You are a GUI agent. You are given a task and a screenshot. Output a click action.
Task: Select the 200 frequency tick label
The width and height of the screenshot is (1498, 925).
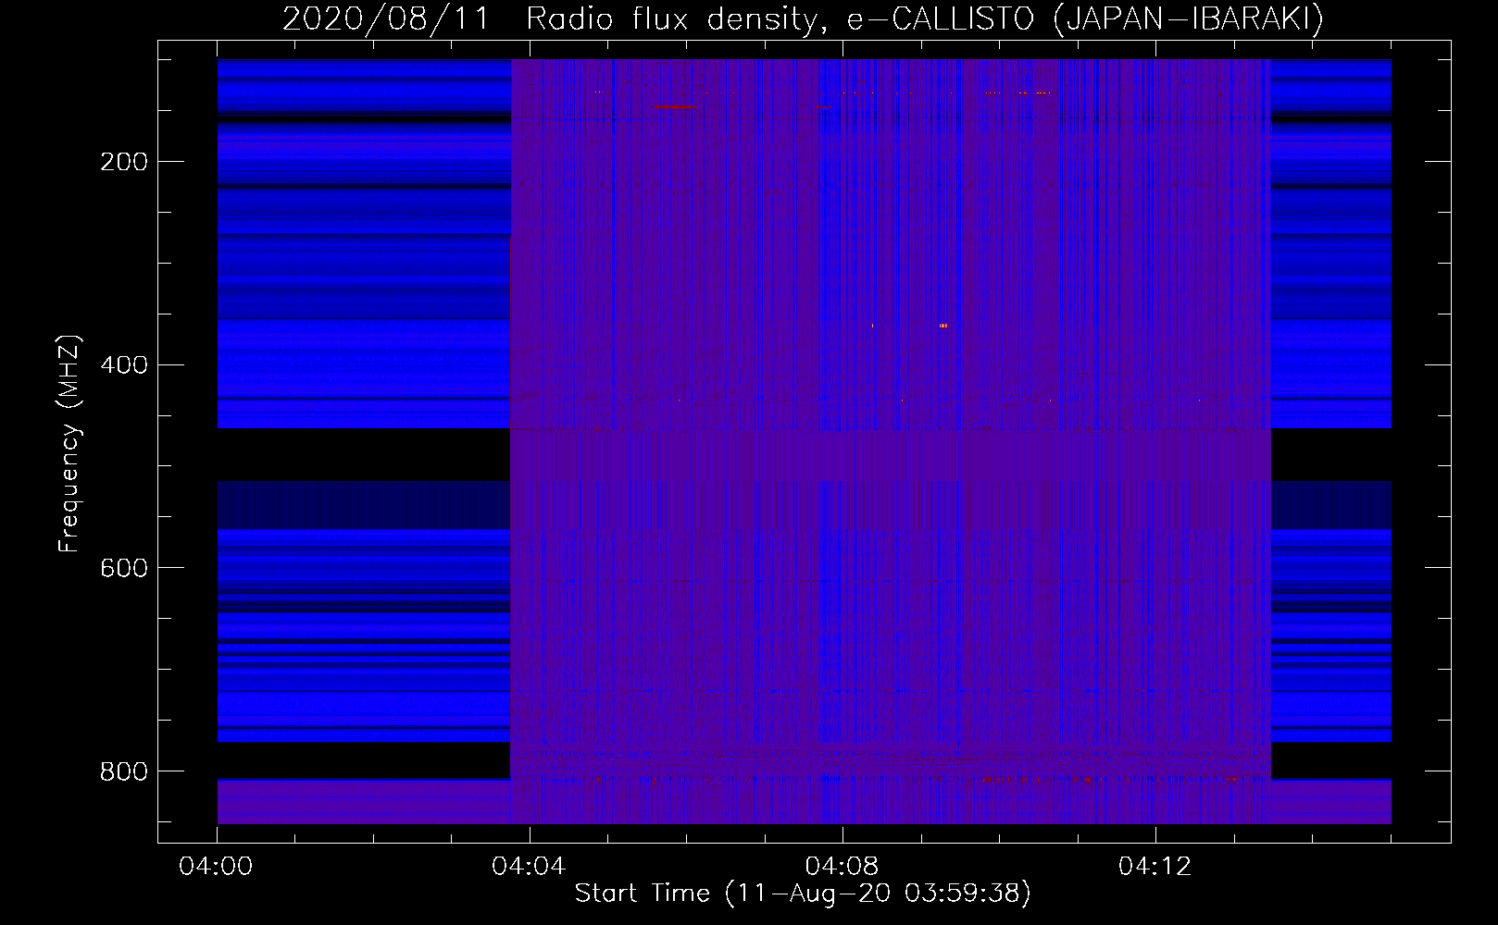(x=124, y=162)
